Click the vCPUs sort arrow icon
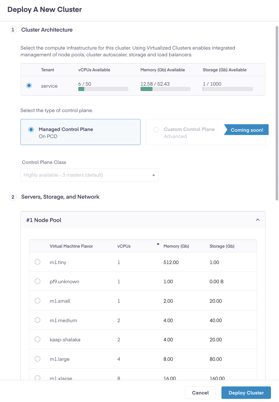The width and height of the screenshot is (279, 402). [158, 244]
